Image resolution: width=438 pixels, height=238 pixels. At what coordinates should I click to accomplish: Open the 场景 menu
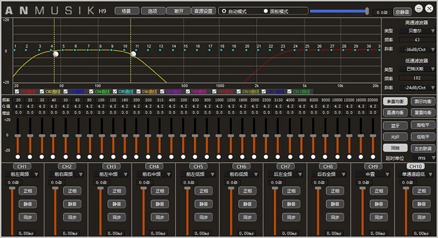126,11
